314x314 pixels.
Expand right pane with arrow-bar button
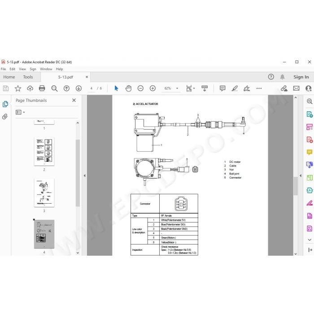click(310, 250)
